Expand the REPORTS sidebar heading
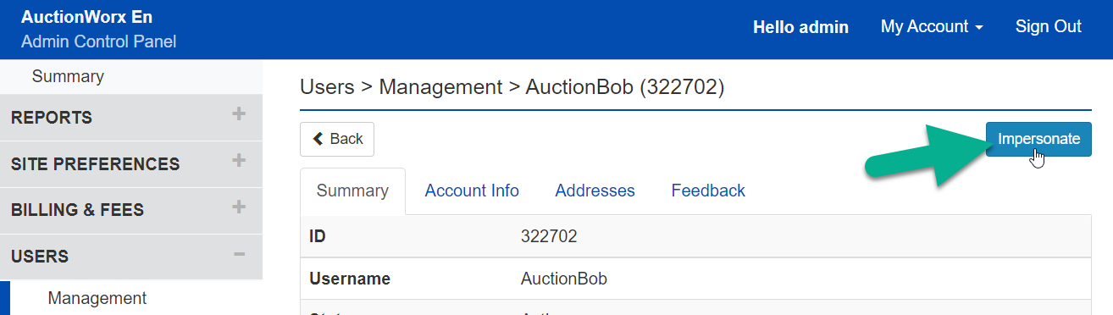The height and width of the screenshot is (315, 1113). (131, 117)
